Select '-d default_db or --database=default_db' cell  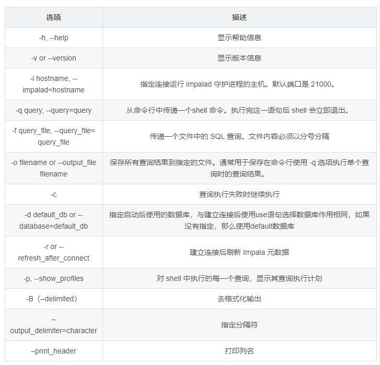[53, 220]
